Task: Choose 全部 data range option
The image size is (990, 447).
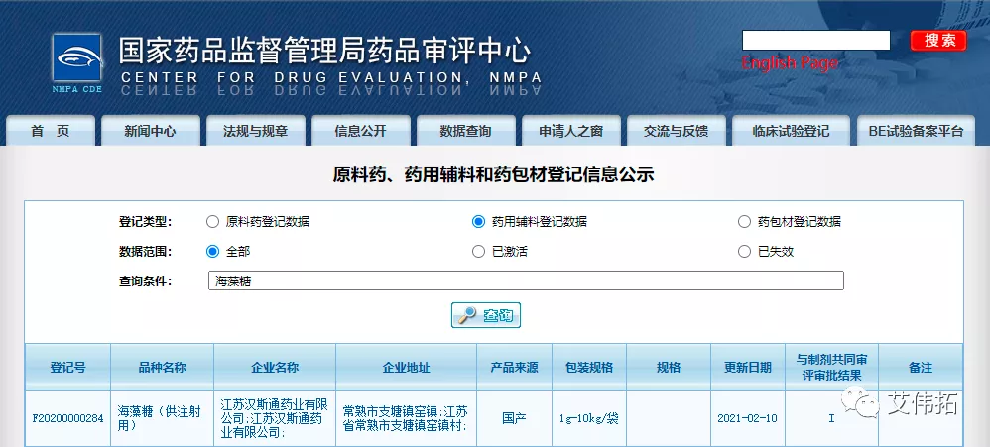Action: point(212,252)
